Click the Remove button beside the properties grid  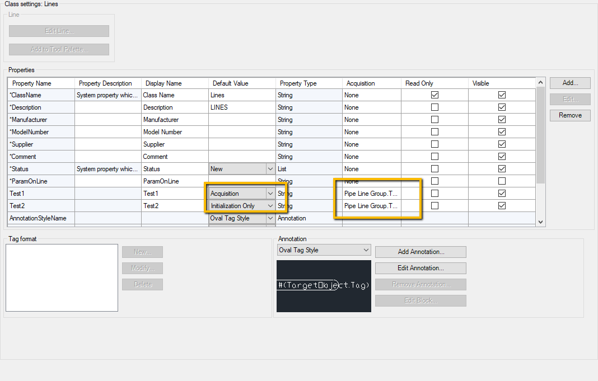[569, 115]
